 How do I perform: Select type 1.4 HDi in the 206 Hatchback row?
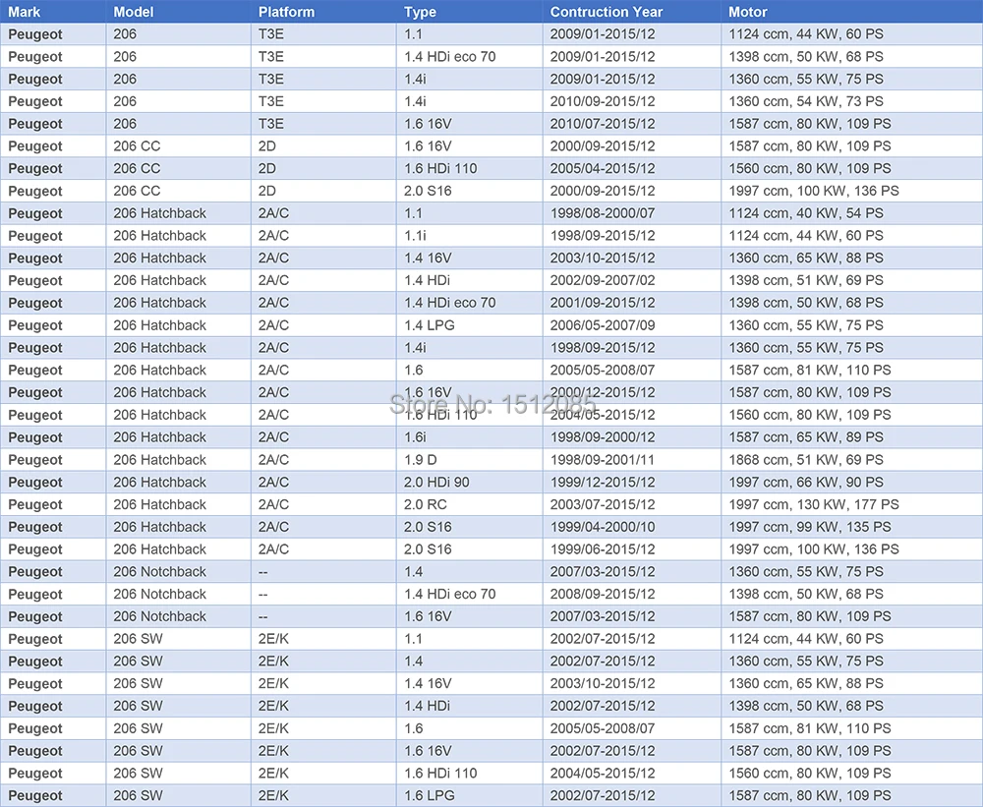(427, 280)
